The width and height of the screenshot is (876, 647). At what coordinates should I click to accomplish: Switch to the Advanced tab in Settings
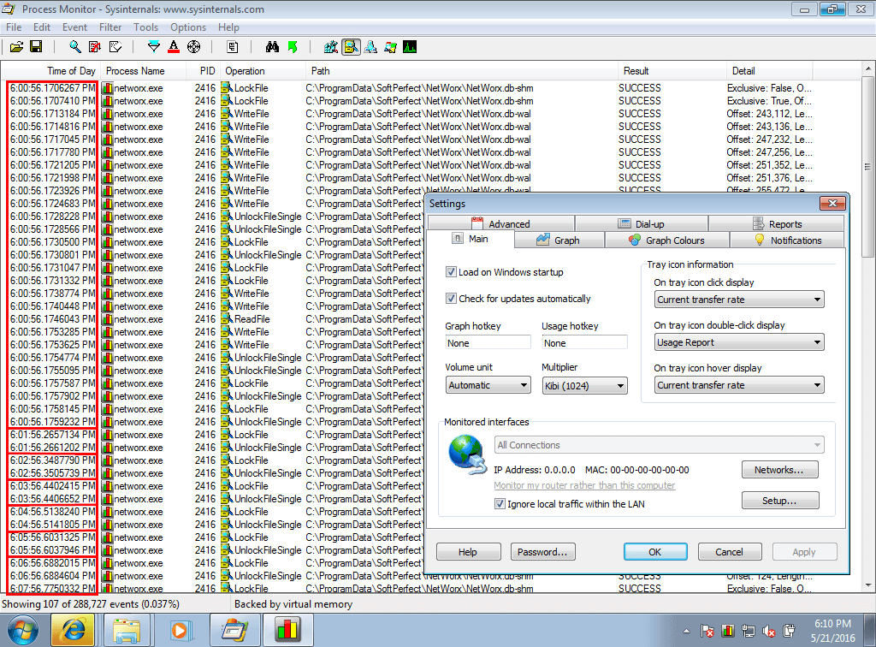coord(501,223)
